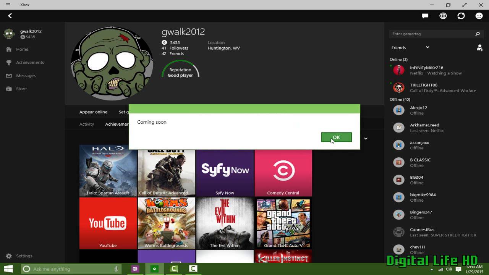Open the Worms Battlegrounds tile
Screen dimensions: 489x275
point(167,223)
